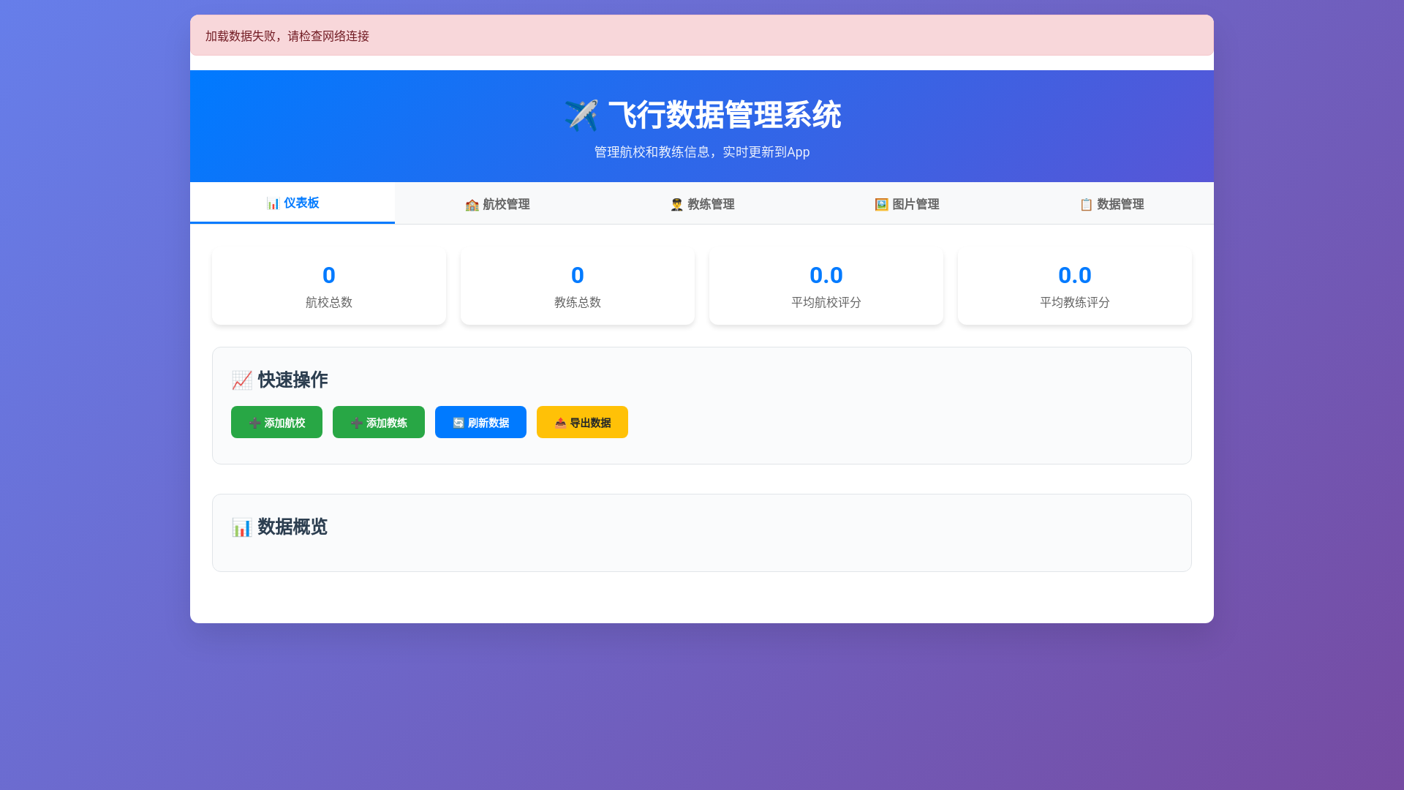Click the school icon on 航校管理 tab
1404x790 pixels.
coord(472,205)
